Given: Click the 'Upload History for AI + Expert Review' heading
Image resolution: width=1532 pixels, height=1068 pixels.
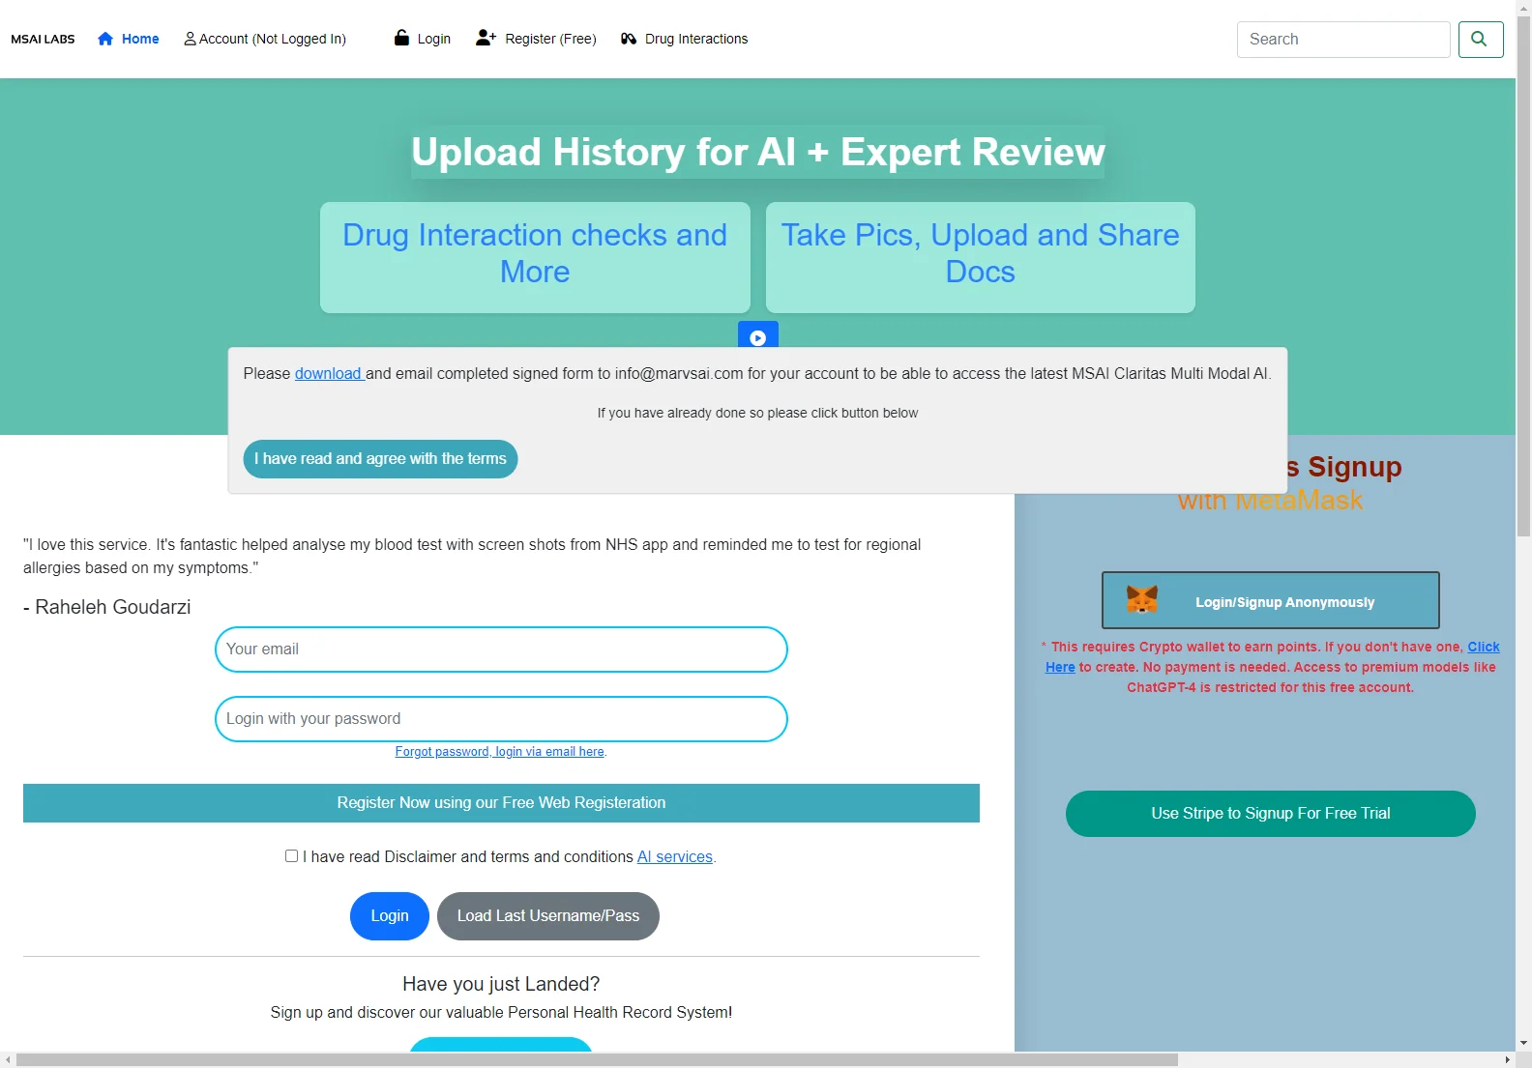Looking at the screenshot, I should (x=757, y=153).
